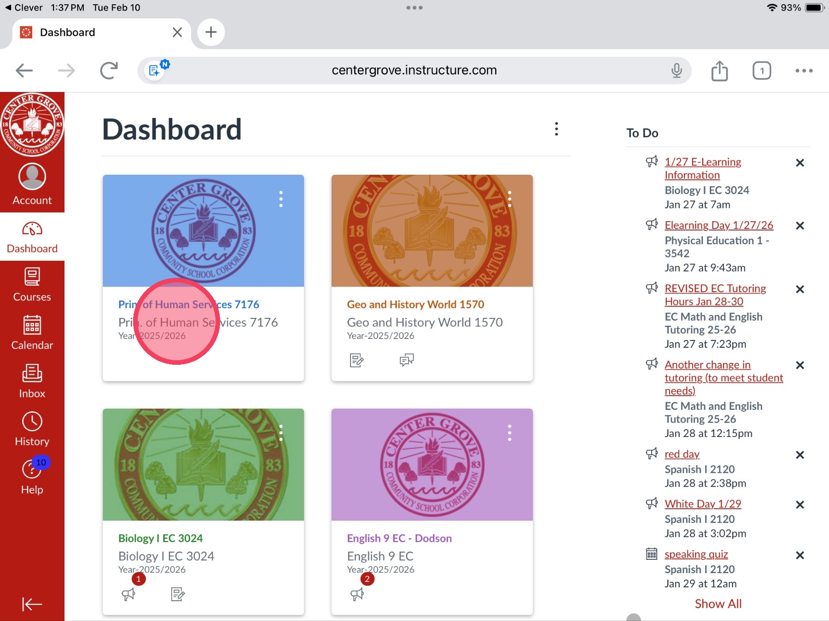The image size is (829, 621).
Task: Go to Dashboard in the sidebar
Action: pyautogui.click(x=32, y=237)
